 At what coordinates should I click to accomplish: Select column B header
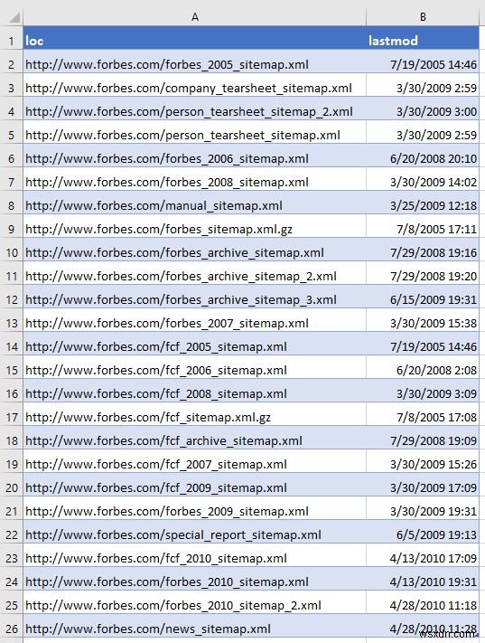[423, 17]
